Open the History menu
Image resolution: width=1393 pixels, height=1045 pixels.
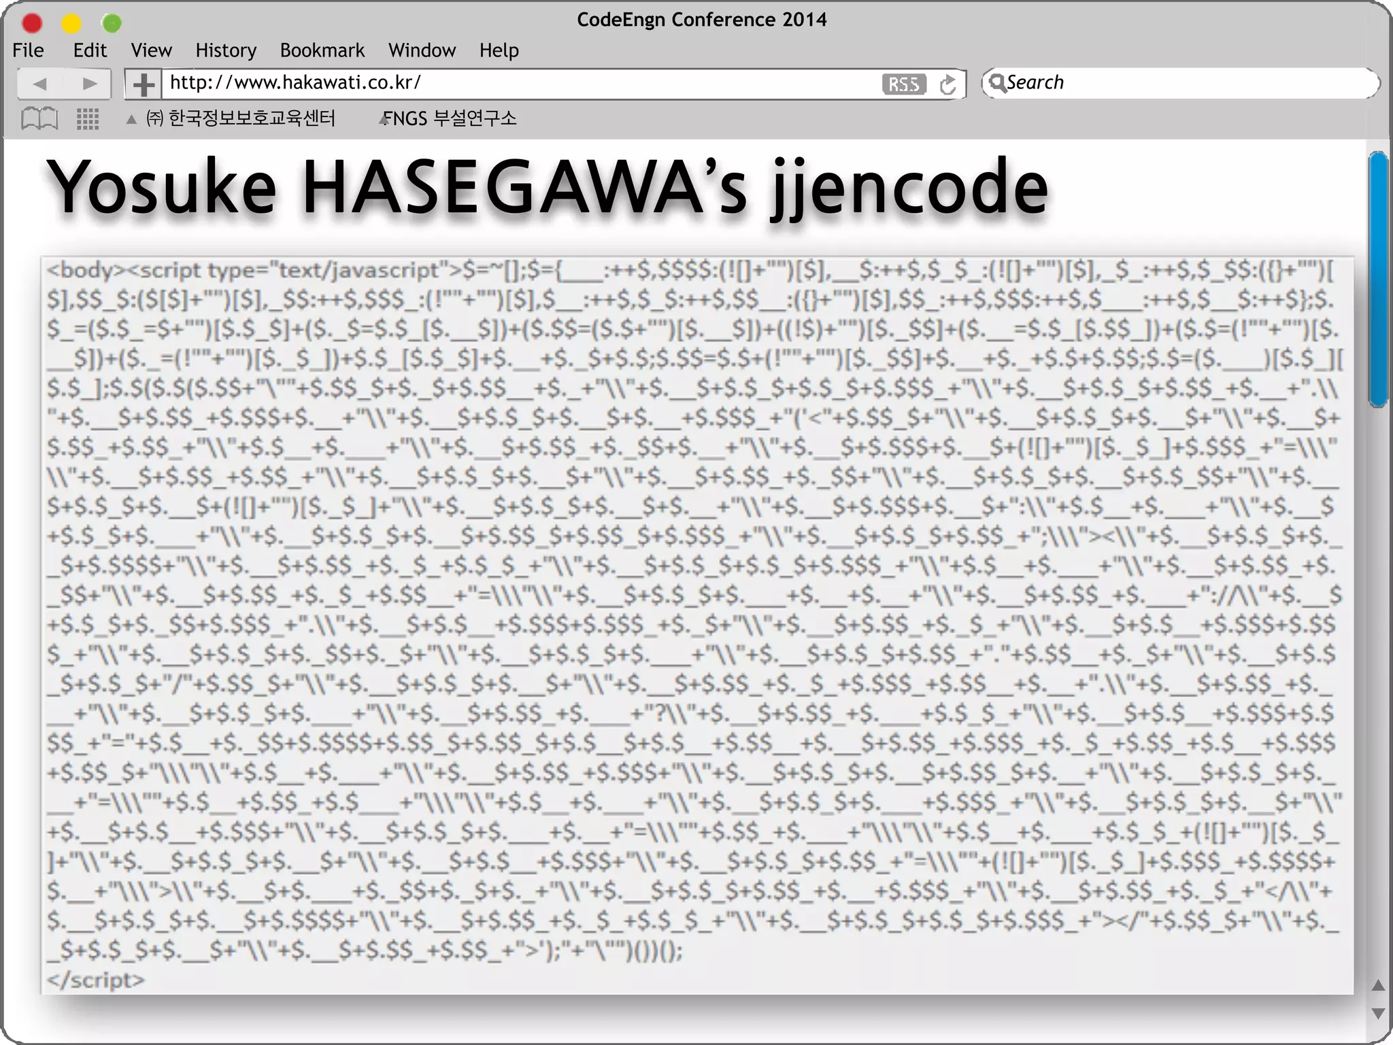[x=226, y=51]
